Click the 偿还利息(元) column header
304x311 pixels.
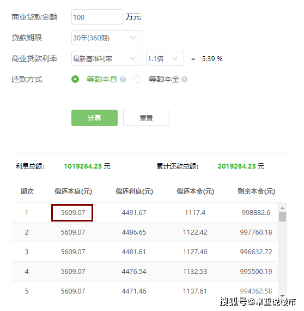point(134,192)
